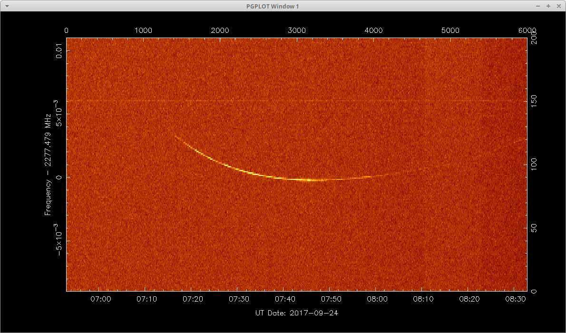Image resolution: width=566 pixels, height=333 pixels.
Task: Click the Frequency − 2277.479 MHz axis label
Action: point(48,165)
